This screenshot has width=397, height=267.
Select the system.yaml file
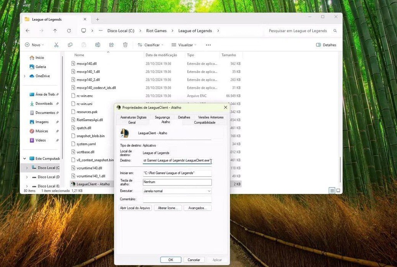[86, 144]
